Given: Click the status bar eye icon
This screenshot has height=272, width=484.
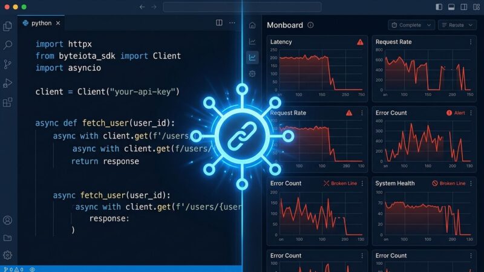Looking at the screenshot, I should pos(32,269).
